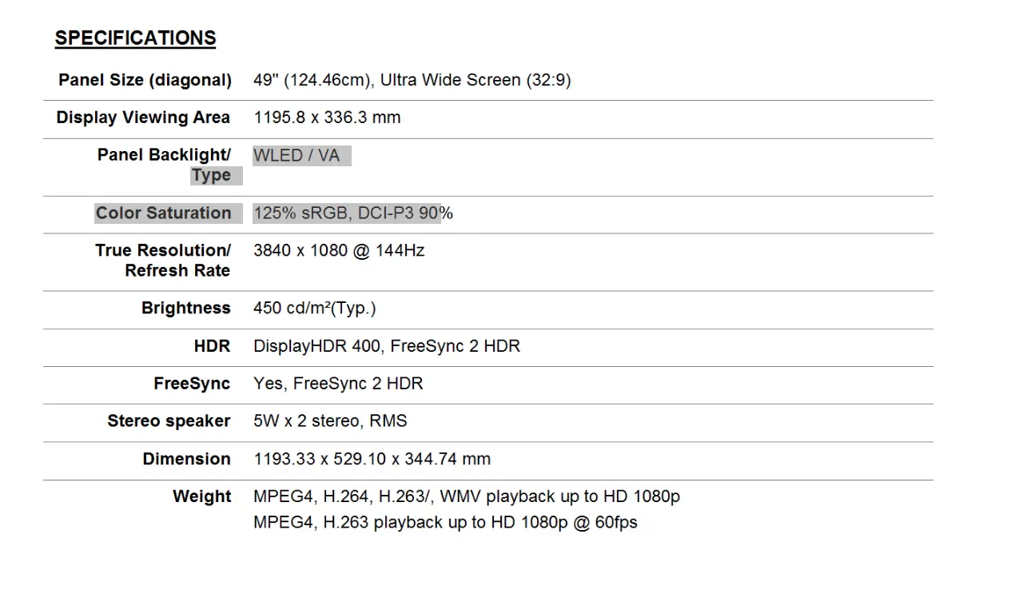Select the Display Viewing Area label

coord(143,118)
